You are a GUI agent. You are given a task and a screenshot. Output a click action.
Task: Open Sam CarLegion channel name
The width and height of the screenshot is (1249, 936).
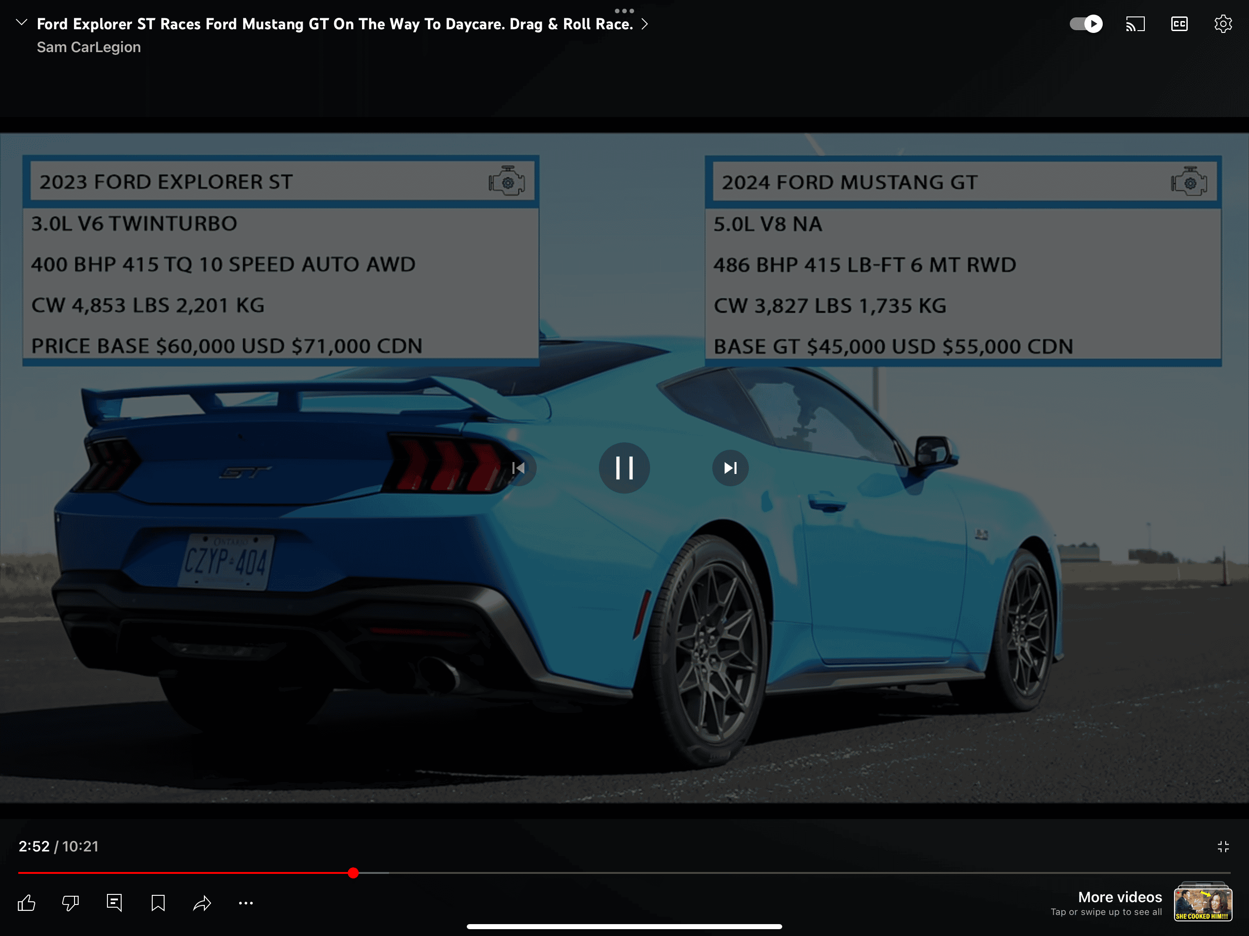[89, 48]
